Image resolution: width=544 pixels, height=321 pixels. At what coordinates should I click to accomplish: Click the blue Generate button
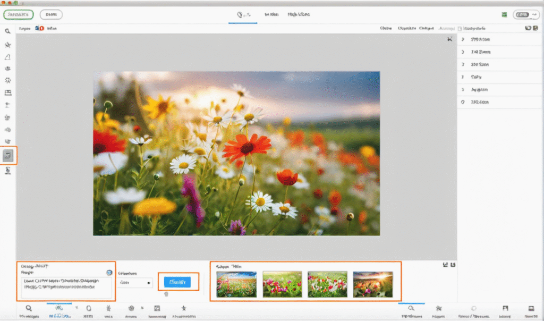[x=177, y=282]
